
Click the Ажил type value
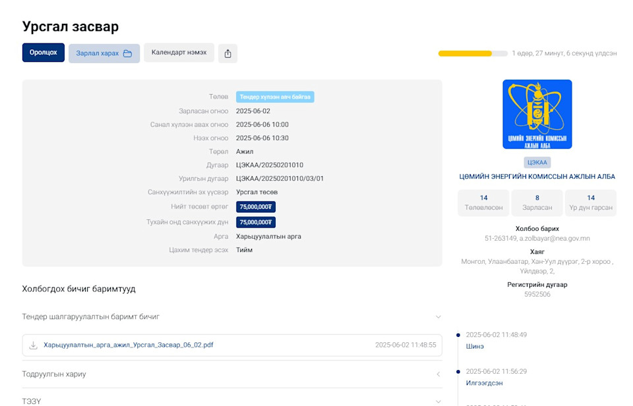click(245, 151)
